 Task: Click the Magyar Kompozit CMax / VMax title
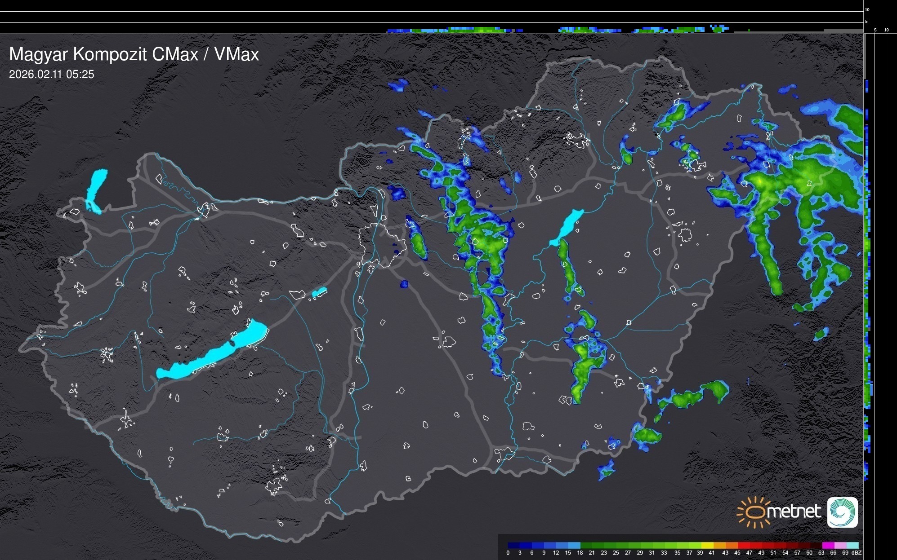(x=134, y=54)
